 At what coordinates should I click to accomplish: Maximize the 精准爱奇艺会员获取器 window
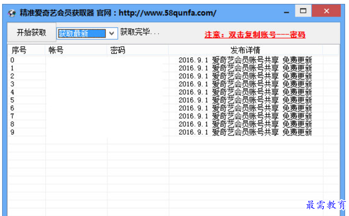click(303, 11)
